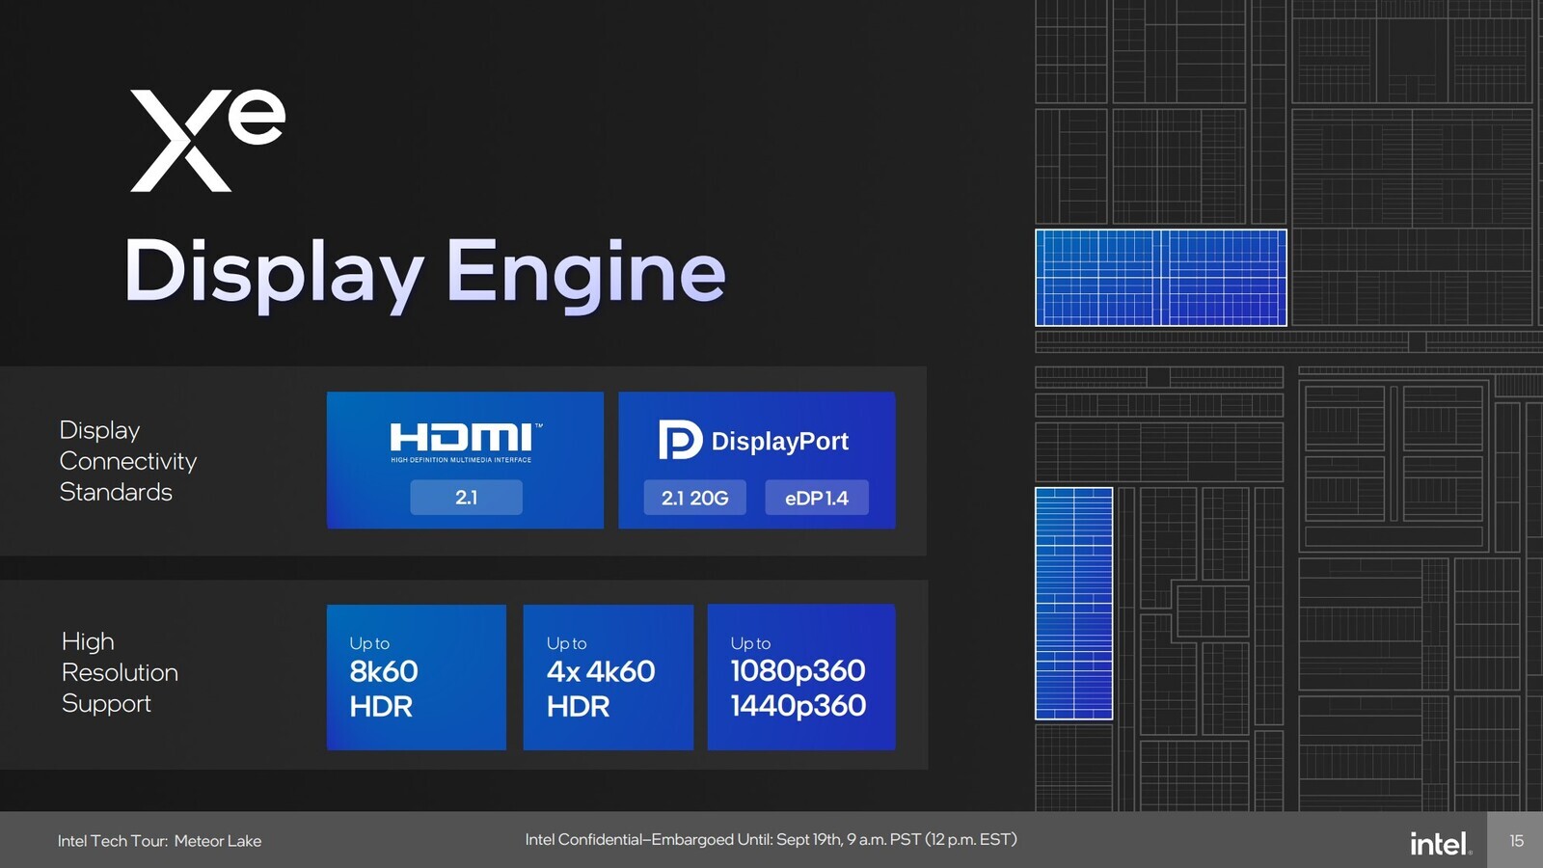The height and width of the screenshot is (868, 1543).
Task: Click the Intel Confidential embargo notice link
Action: click(x=773, y=840)
